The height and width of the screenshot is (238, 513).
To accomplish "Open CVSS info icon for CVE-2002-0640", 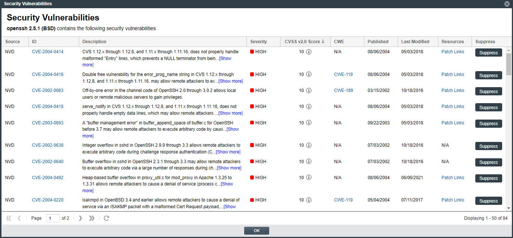I will pos(309,162).
